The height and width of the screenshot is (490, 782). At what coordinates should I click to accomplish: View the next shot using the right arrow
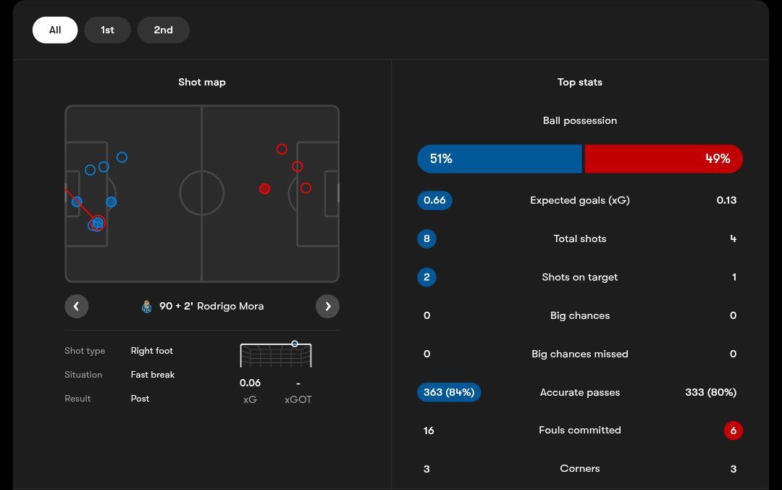327,306
